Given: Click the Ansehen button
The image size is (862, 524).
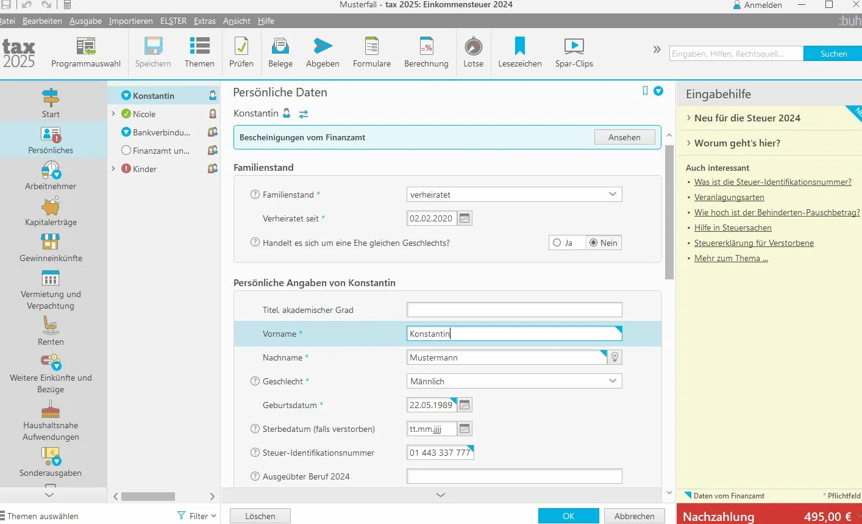Looking at the screenshot, I should coord(624,137).
